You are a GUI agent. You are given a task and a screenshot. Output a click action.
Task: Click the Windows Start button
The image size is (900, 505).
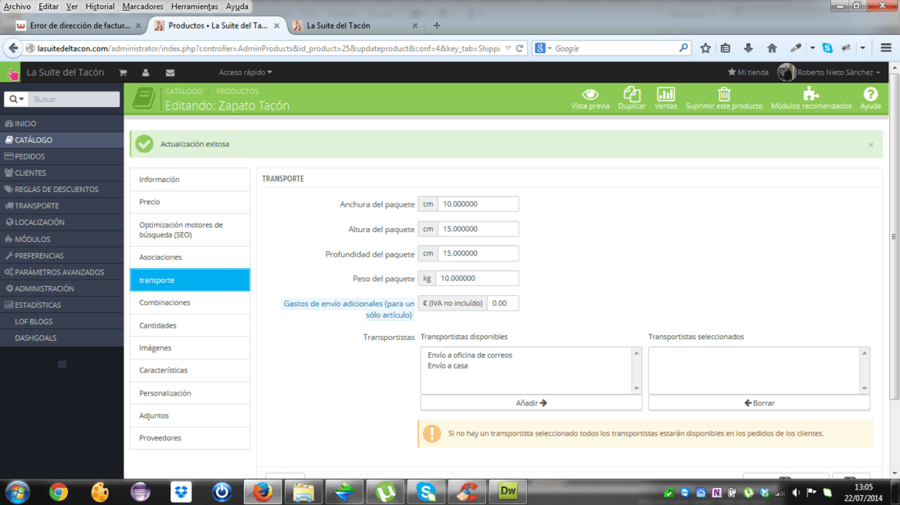point(17,492)
